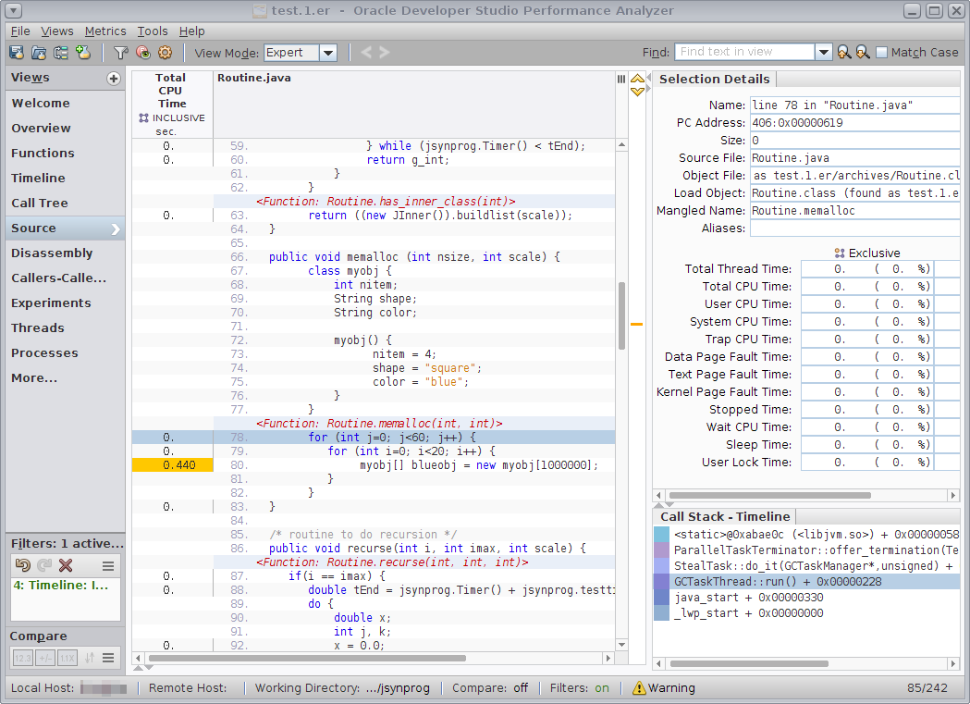Open the Metrics menu
The width and height of the screenshot is (970, 704).
[105, 31]
